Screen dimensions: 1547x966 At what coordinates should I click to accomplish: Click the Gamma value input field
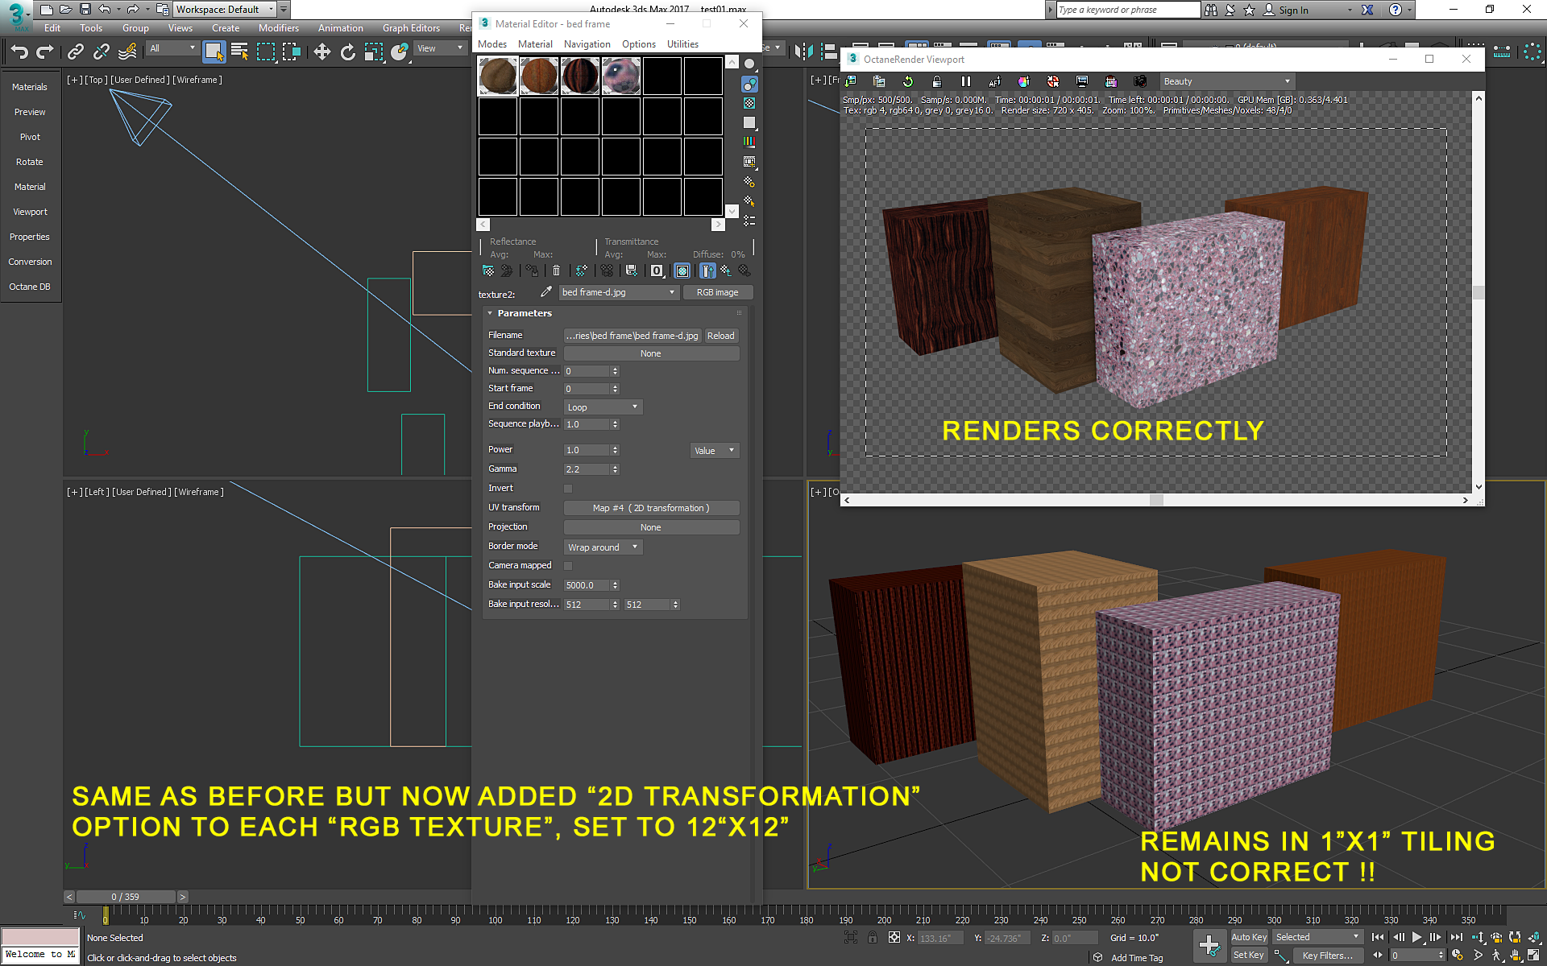587,469
